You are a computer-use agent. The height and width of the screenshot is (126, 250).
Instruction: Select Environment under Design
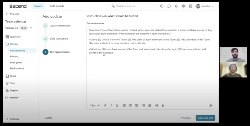17,68
